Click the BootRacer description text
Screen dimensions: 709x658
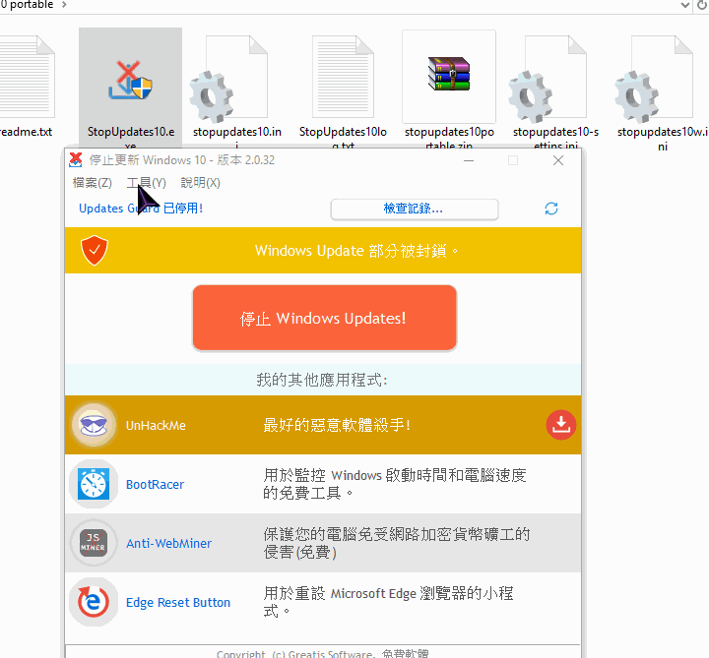point(395,484)
